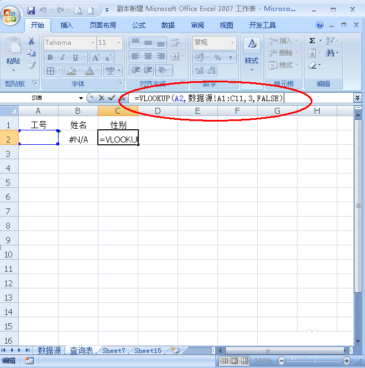Apply fill color bucket
365x368 pixels.
[71, 71]
